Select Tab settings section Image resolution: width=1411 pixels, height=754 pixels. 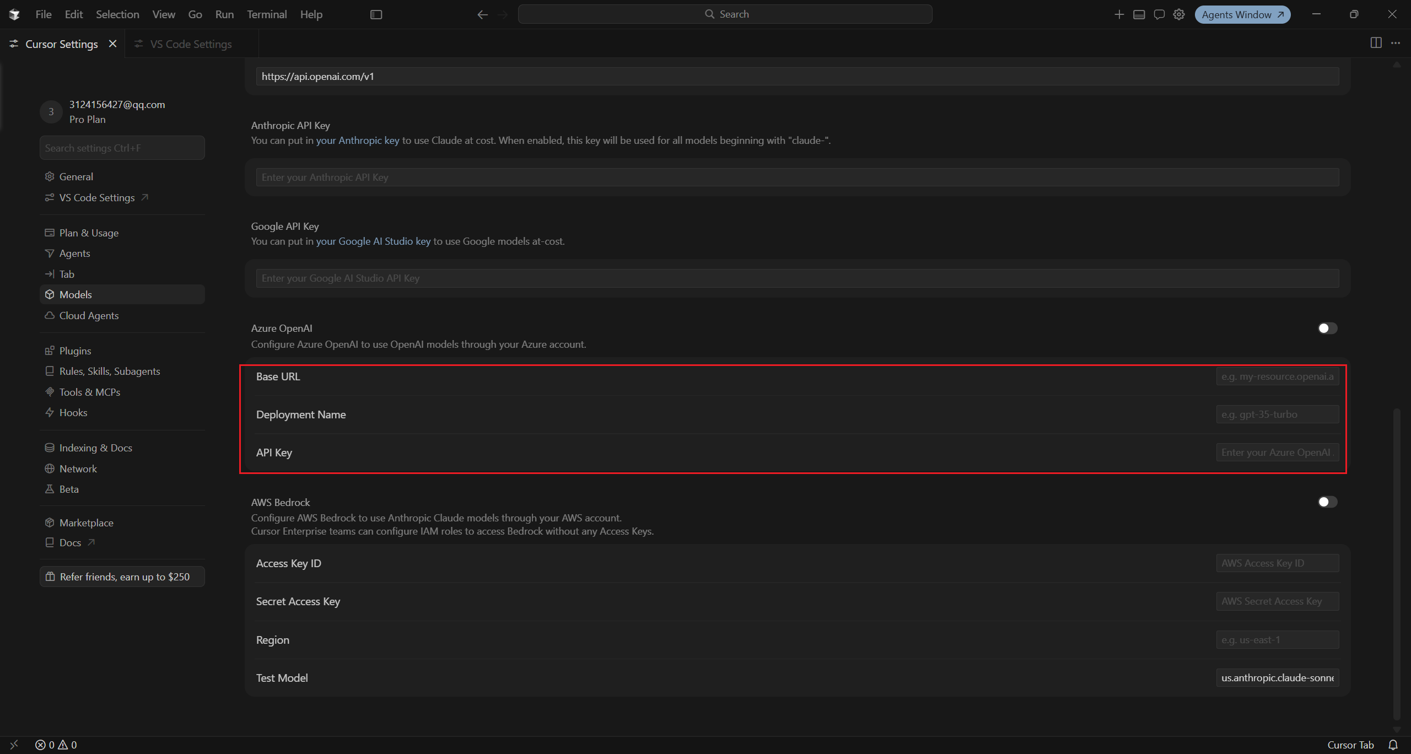[122, 274]
